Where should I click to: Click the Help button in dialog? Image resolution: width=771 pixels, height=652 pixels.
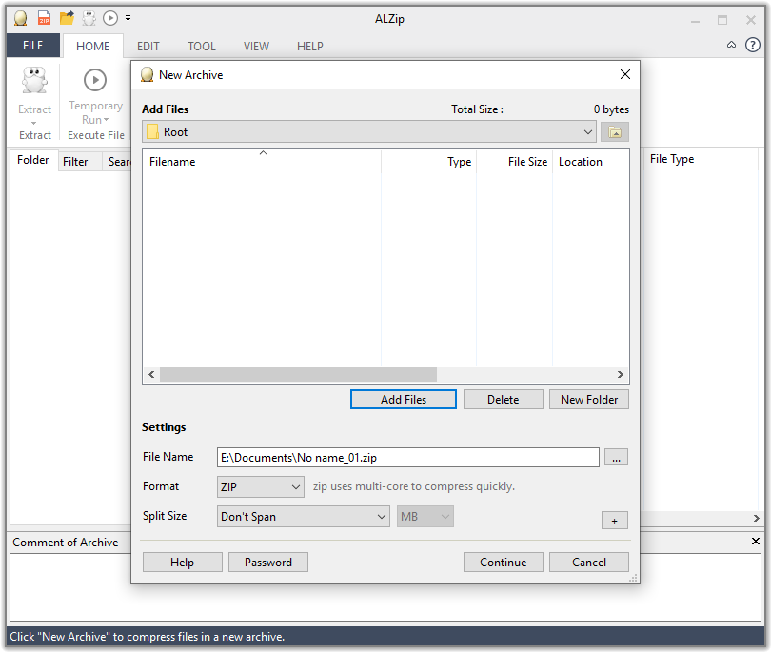[182, 562]
